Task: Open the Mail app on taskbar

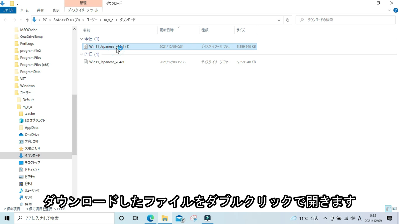Action: point(180,218)
